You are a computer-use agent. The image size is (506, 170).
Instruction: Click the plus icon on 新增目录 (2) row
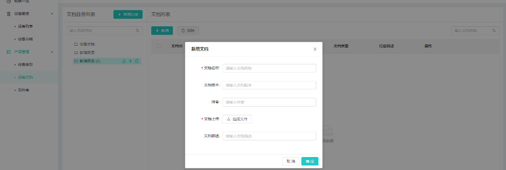(x=130, y=61)
